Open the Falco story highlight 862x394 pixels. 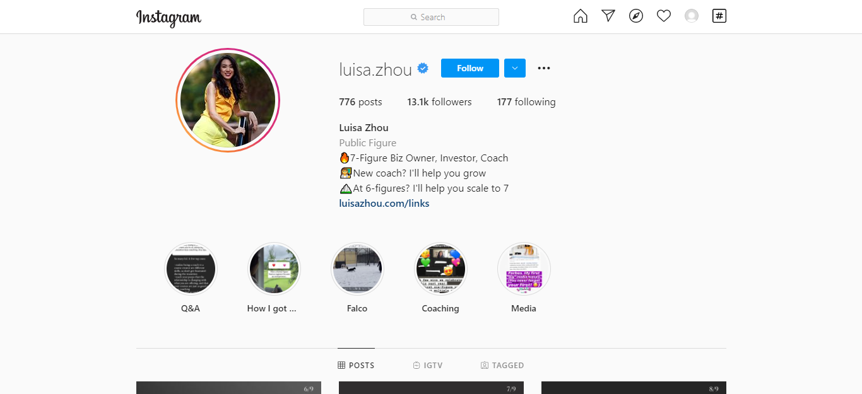(357, 269)
